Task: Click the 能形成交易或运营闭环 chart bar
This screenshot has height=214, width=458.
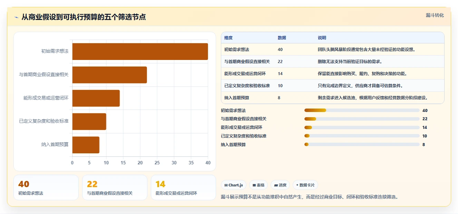Action: (96, 98)
